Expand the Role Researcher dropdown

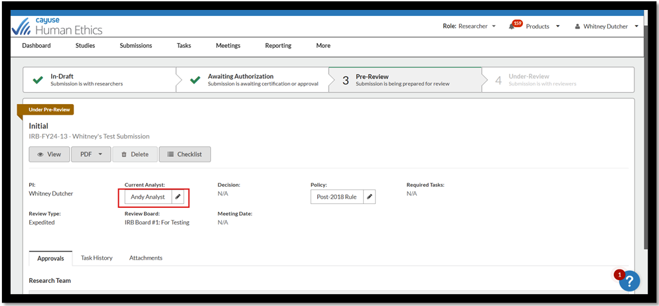469,26
